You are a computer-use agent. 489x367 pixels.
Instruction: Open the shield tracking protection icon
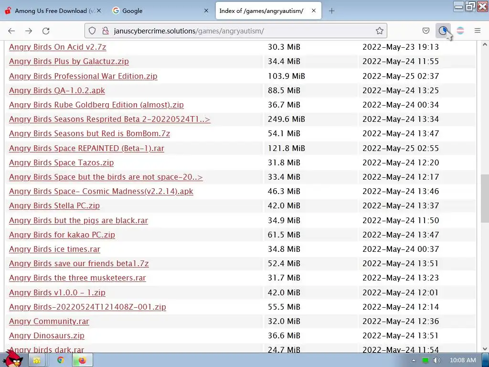(92, 31)
